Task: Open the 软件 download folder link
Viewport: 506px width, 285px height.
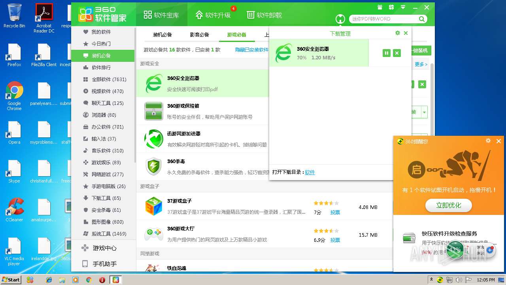Action: (x=310, y=172)
